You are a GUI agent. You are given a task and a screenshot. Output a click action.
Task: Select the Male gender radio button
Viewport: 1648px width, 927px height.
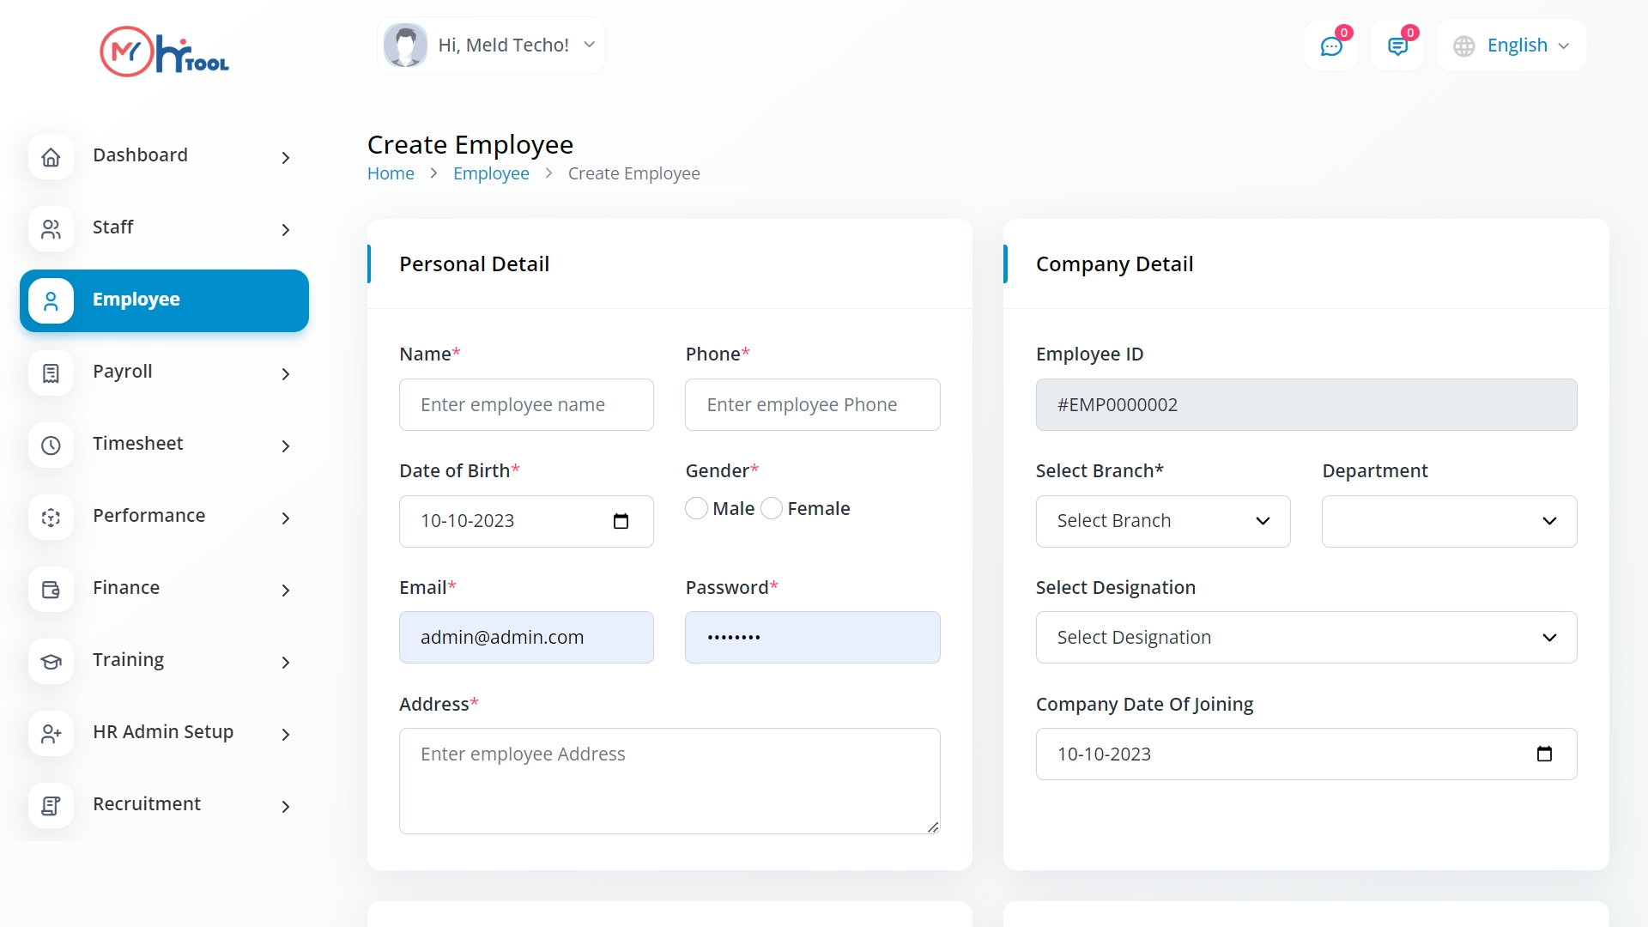tap(697, 509)
